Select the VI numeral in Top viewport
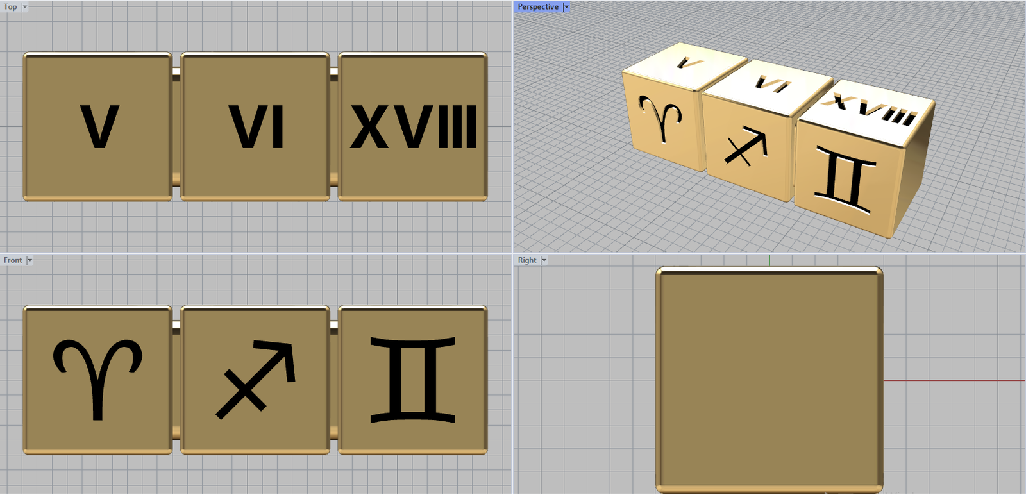Screen dimensions: 1026x495 [256, 127]
